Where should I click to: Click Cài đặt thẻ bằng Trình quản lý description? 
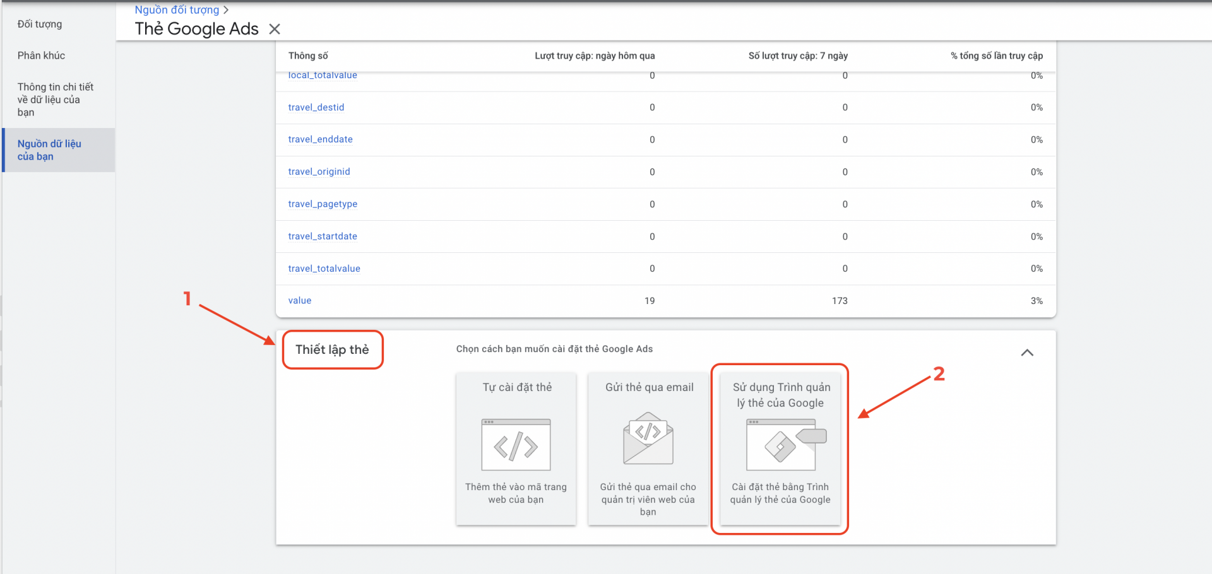pyautogui.click(x=781, y=493)
